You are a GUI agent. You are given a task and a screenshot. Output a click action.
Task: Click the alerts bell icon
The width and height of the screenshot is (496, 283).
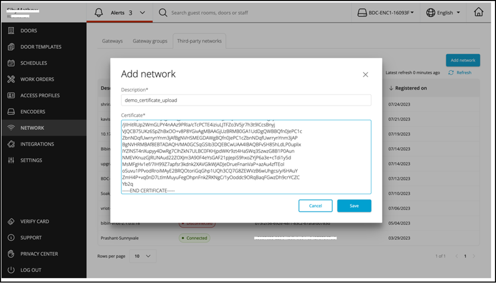click(99, 12)
